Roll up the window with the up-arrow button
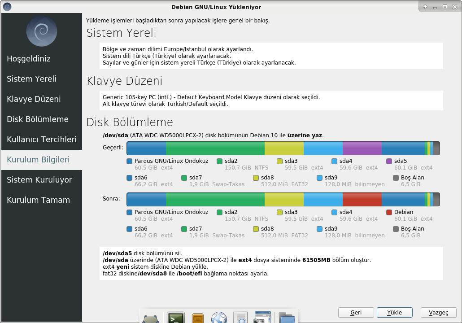 [x=425, y=6]
